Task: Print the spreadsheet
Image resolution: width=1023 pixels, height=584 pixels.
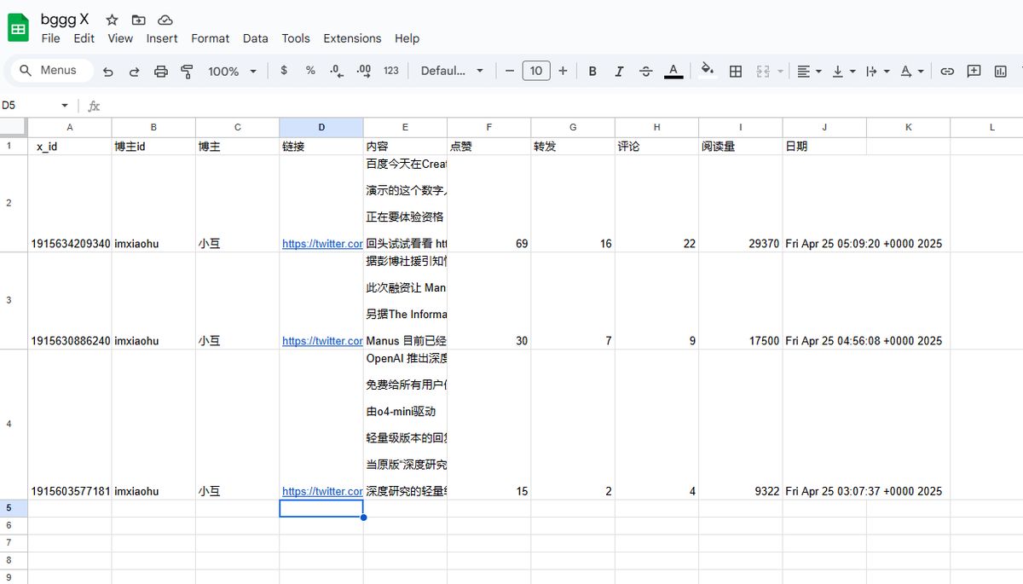Action: (161, 71)
